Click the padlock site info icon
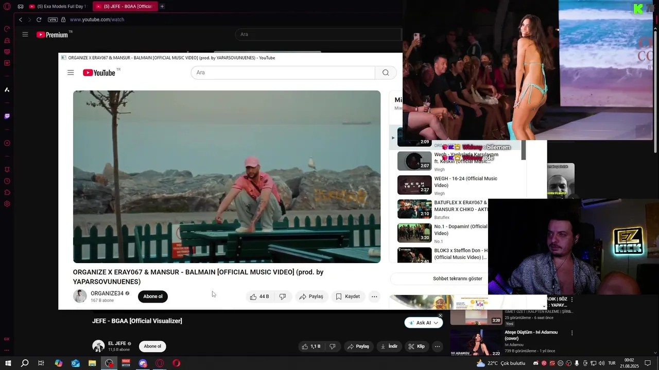Image resolution: width=659 pixels, height=370 pixels. click(63, 20)
